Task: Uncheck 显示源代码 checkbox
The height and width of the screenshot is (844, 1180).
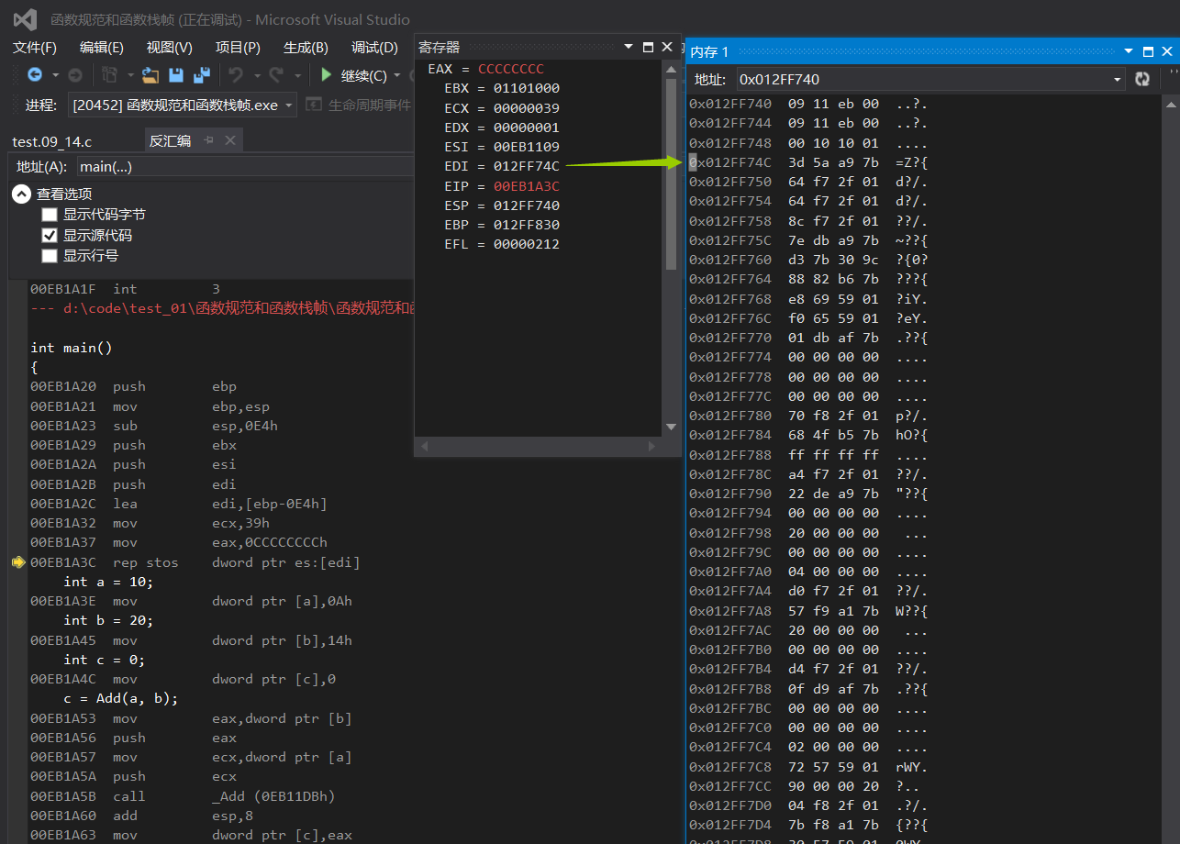Action: [x=50, y=236]
